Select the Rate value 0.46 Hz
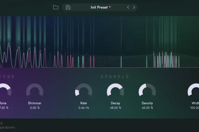Viewport: 199px width, 132px height. 84,108
